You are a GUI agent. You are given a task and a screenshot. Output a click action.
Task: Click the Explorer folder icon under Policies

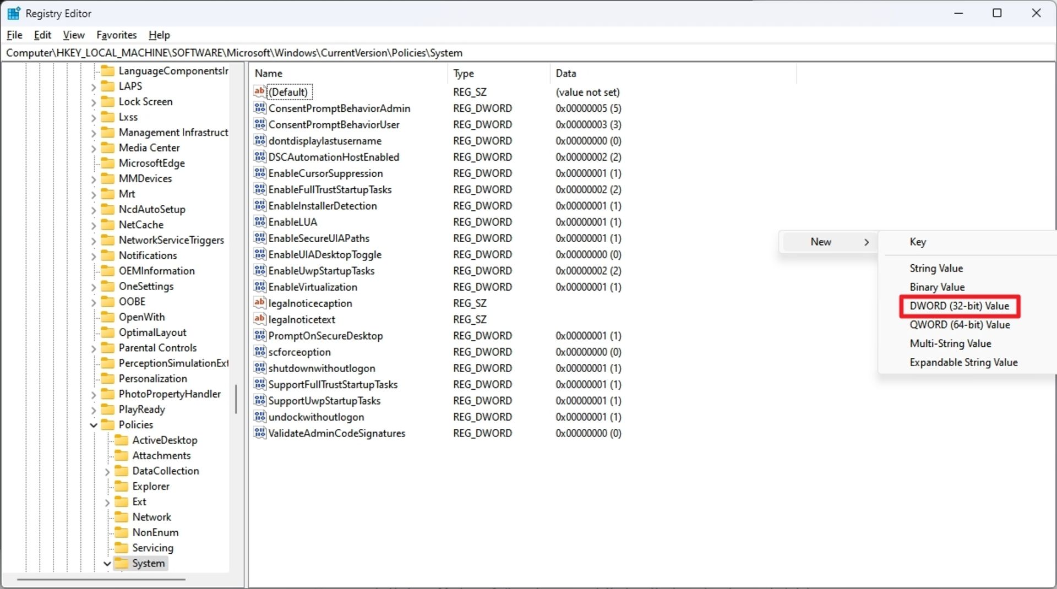[x=121, y=486]
